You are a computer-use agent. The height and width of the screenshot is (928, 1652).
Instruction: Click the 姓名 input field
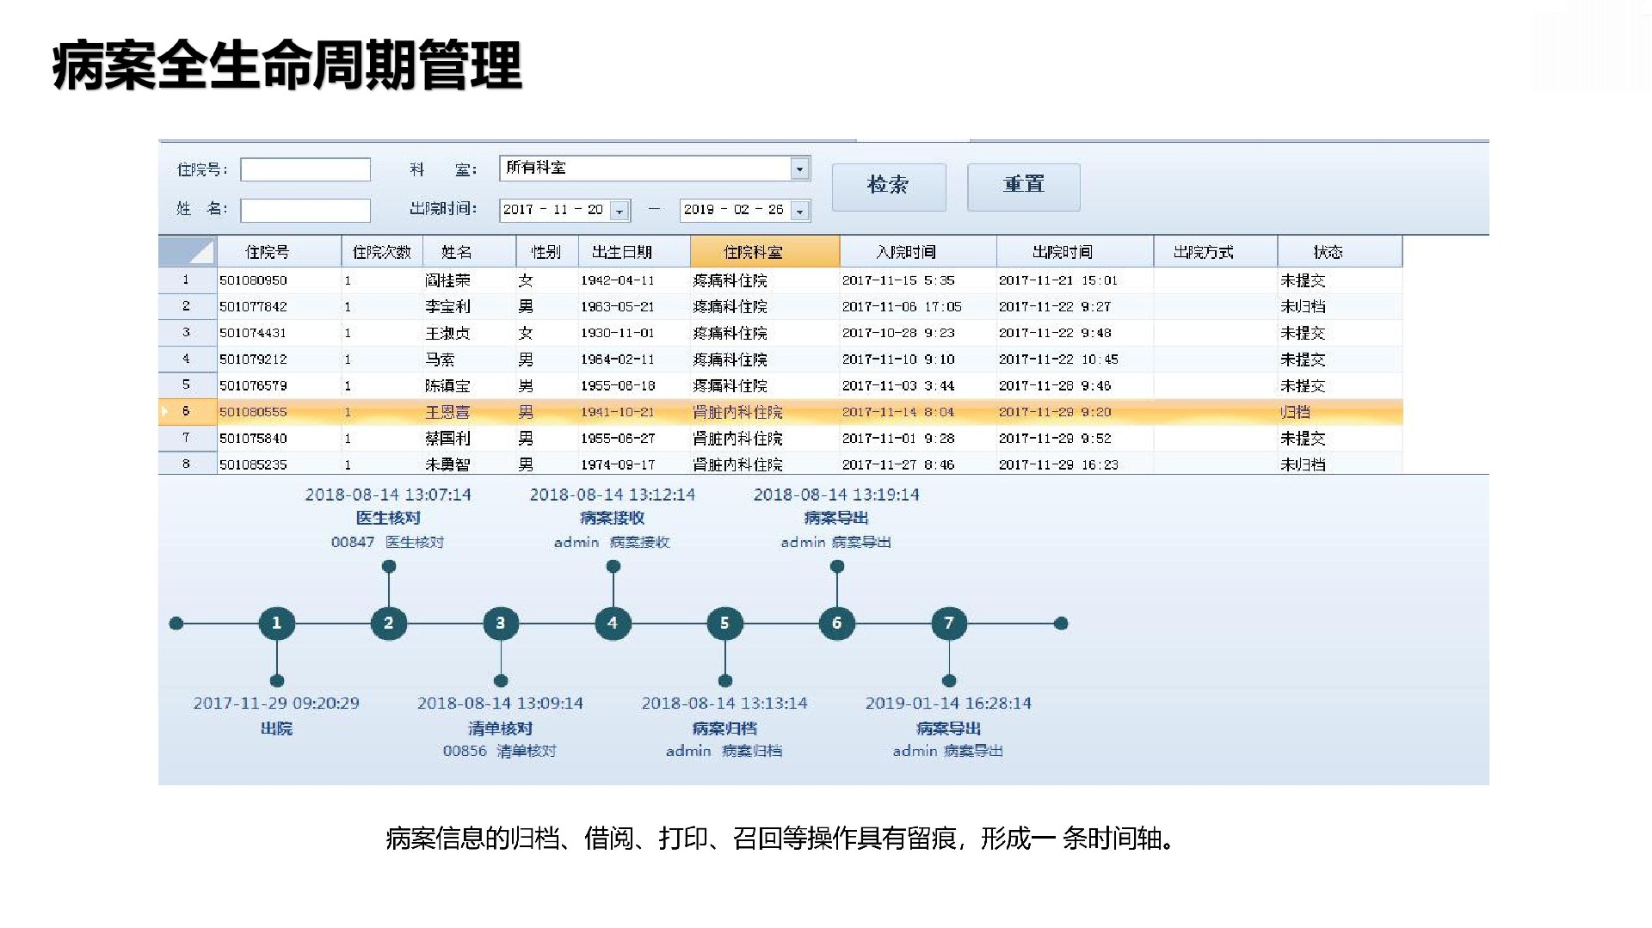tap(305, 210)
